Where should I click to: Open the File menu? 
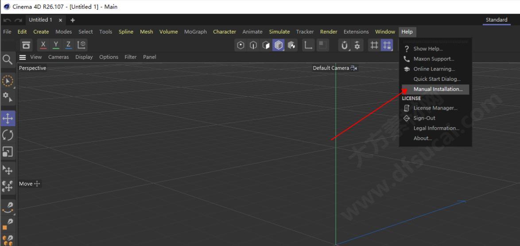click(7, 32)
